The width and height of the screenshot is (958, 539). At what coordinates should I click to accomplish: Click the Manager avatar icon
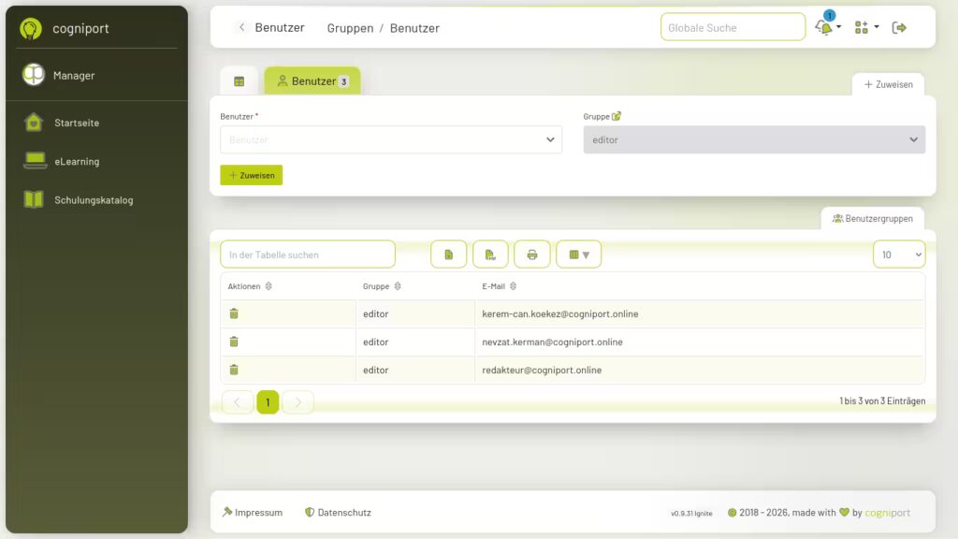tap(34, 75)
